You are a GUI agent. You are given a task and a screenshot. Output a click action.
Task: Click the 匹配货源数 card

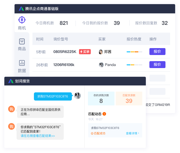coord(129,99)
